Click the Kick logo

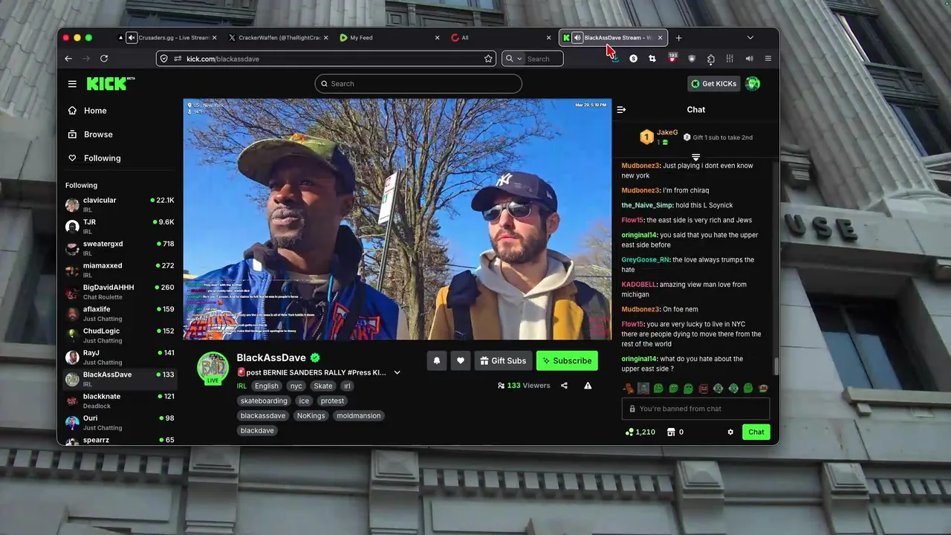[x=109, y=84]
